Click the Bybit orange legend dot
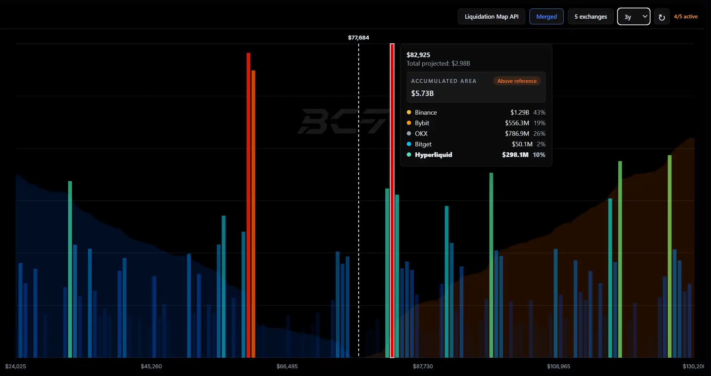 pyautogui.click(x=409, y=123)
